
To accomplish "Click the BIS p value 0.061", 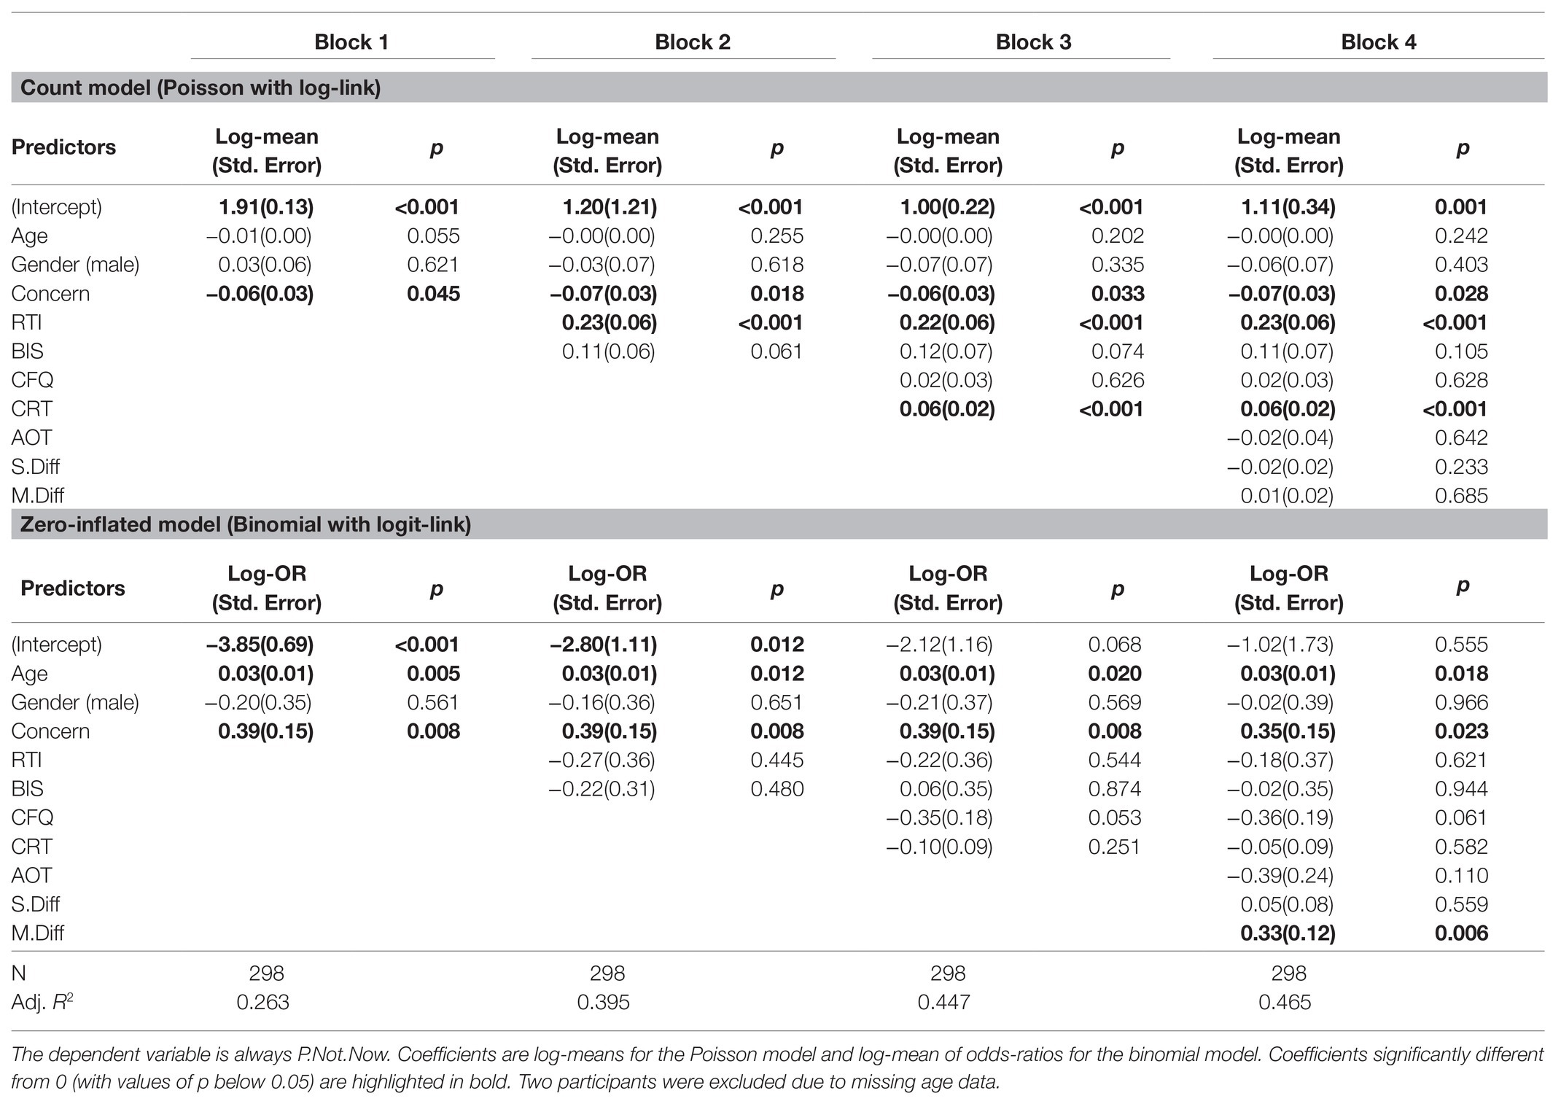I will [x=776, y=351].
